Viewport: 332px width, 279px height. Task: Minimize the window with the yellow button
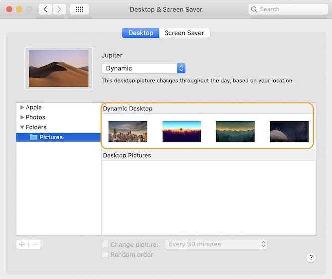(19, 9)
